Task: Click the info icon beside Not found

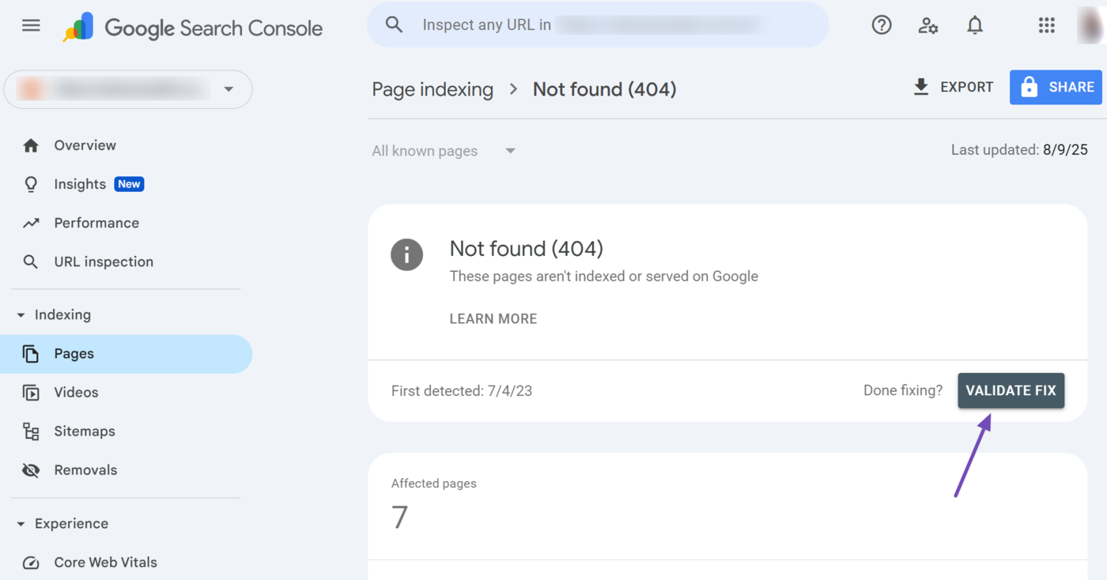Action: [407, 255]
